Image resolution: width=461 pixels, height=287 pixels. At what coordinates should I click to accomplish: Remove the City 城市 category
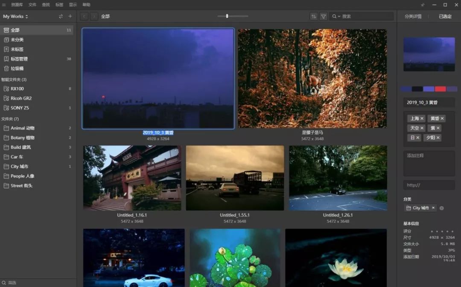[433, 208]
